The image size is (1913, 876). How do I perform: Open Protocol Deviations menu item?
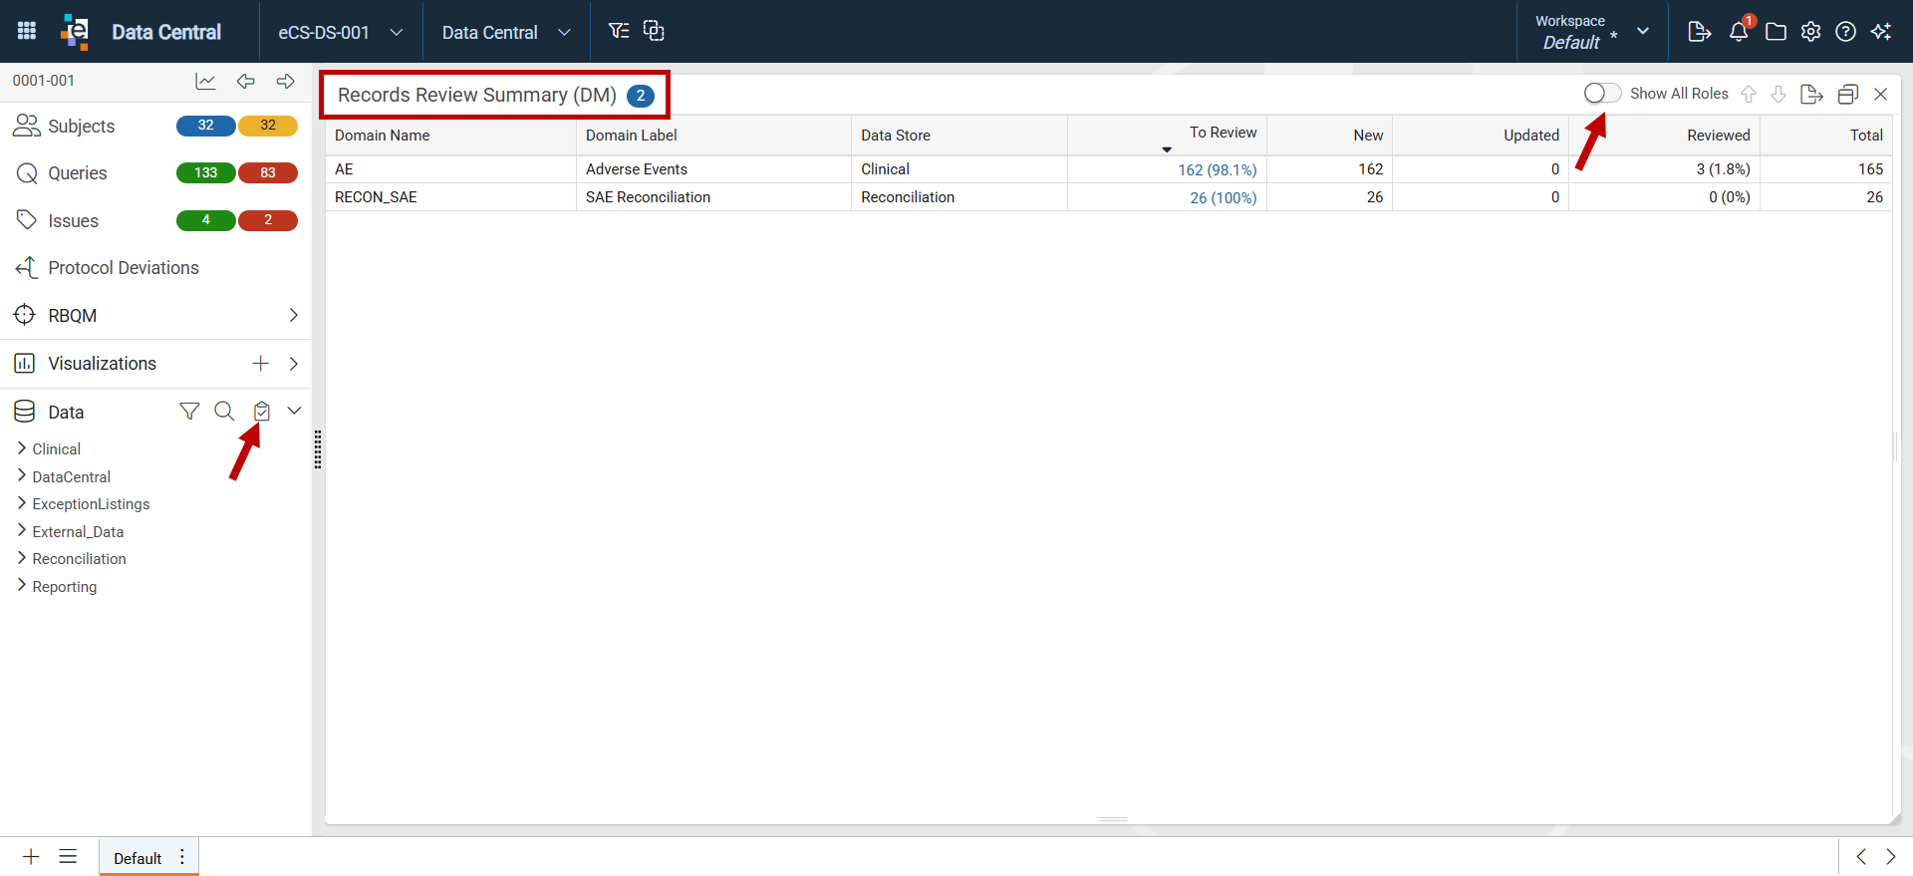coord(124,268)
